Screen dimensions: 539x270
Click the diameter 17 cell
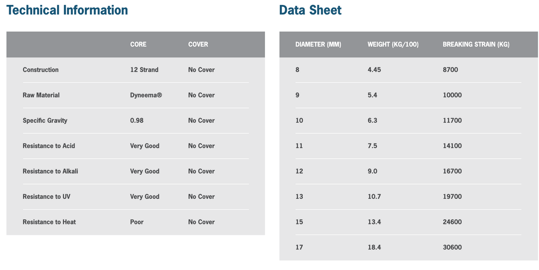299,247
